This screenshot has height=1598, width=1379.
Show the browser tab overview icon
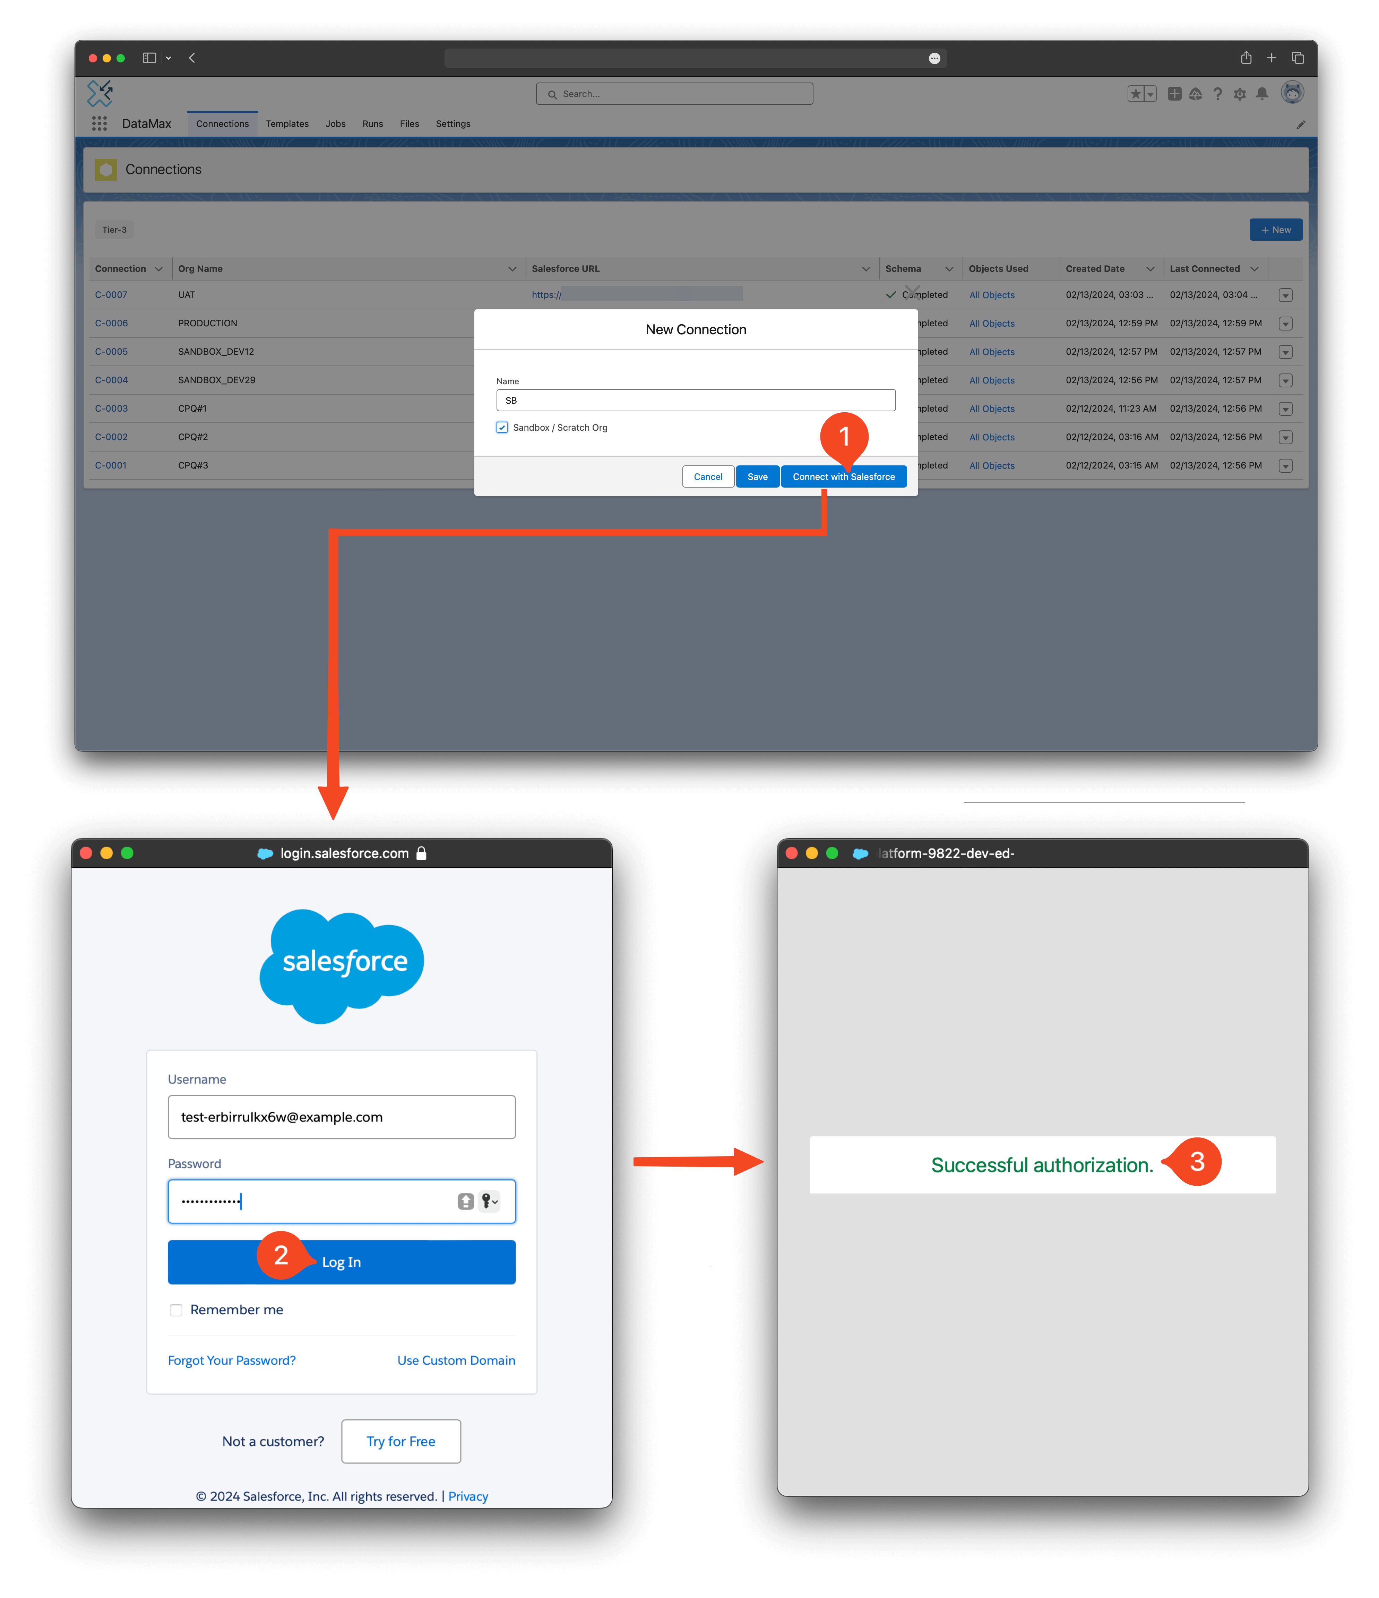(x=1298, y=58)
